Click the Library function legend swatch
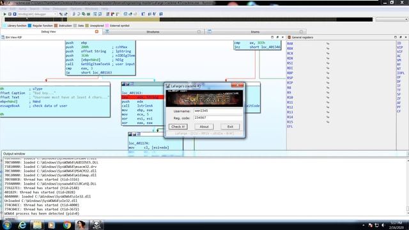409x230 pixels. pyautogui.click(x=4, y=26)
